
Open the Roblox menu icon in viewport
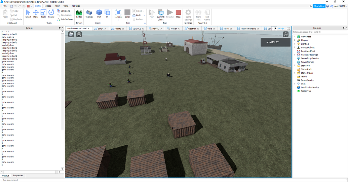71,34
